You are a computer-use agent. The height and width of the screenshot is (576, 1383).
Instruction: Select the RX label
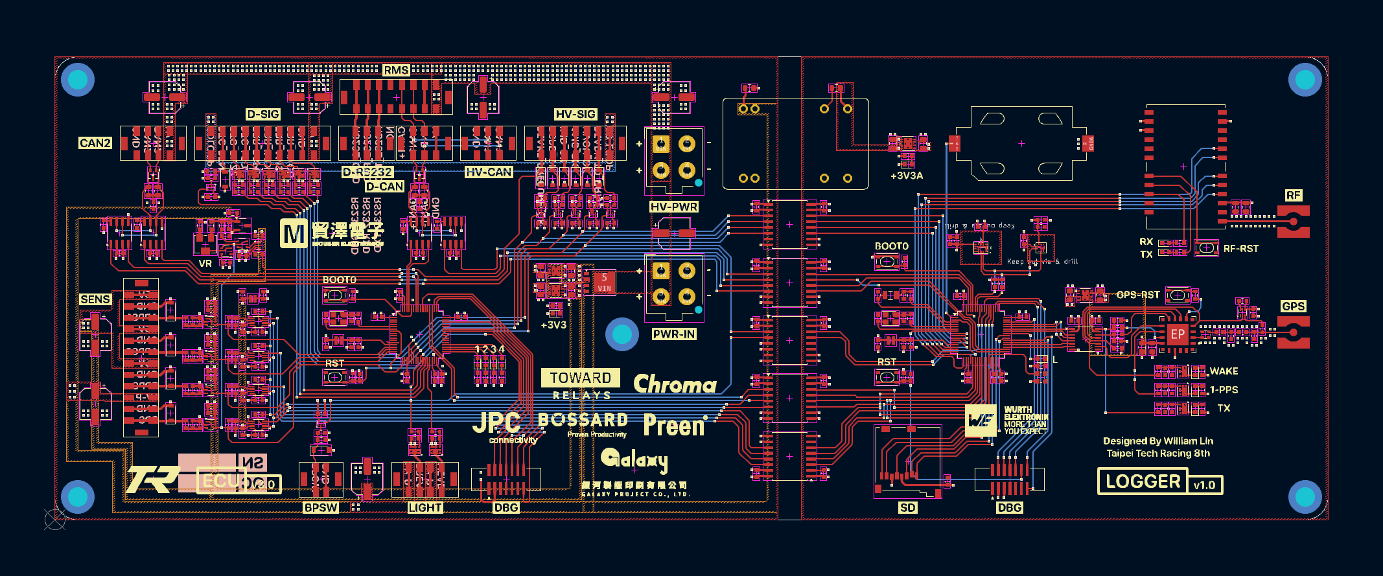click(1146, 242)
